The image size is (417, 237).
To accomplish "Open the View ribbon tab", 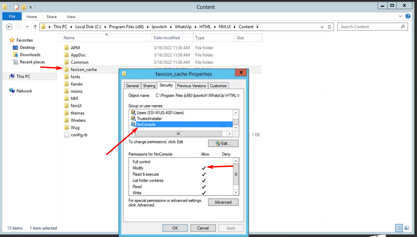I will click(71, 17).
